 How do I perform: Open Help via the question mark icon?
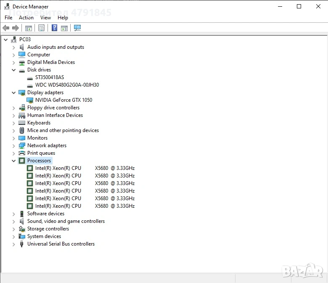54,28
